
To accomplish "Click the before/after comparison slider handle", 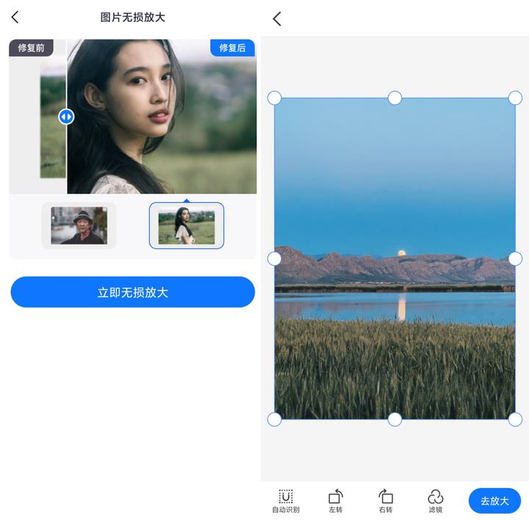I will (x=66, y=117).
